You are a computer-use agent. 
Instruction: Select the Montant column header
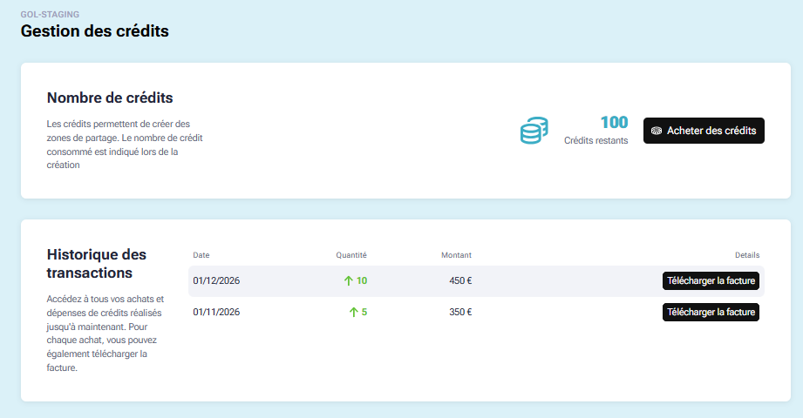tap(456, 255)
